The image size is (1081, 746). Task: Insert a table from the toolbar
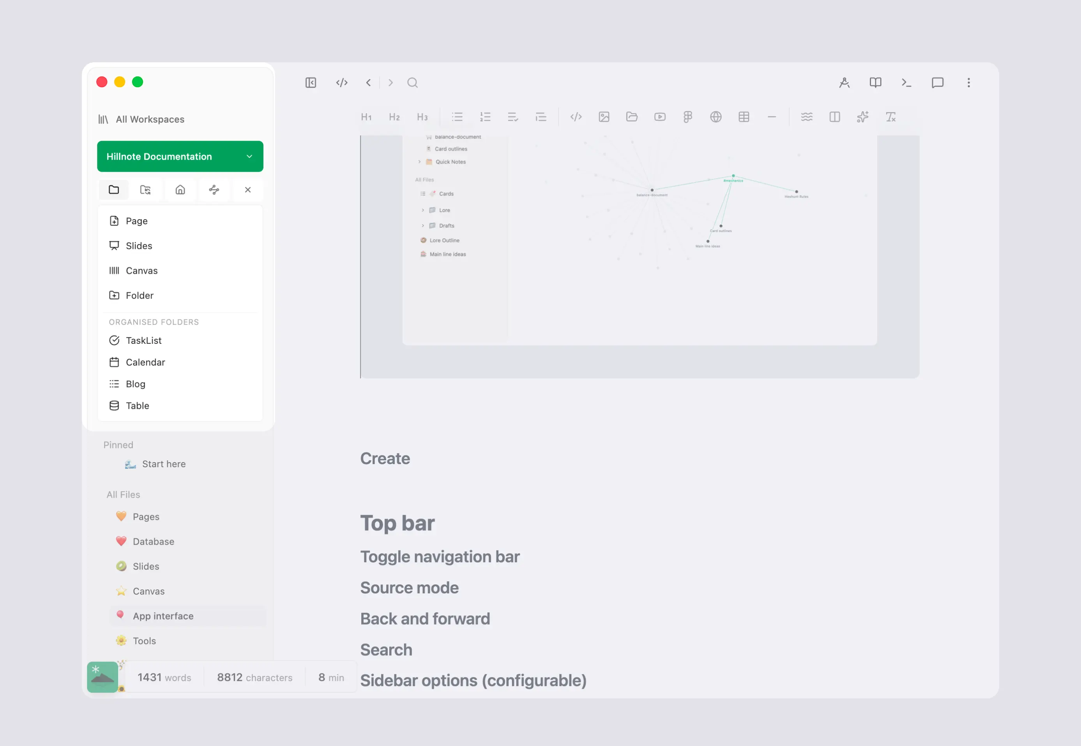tap(744, 117)
